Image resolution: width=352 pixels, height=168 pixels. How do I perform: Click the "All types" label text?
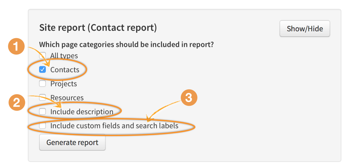(x=64, y=56)
